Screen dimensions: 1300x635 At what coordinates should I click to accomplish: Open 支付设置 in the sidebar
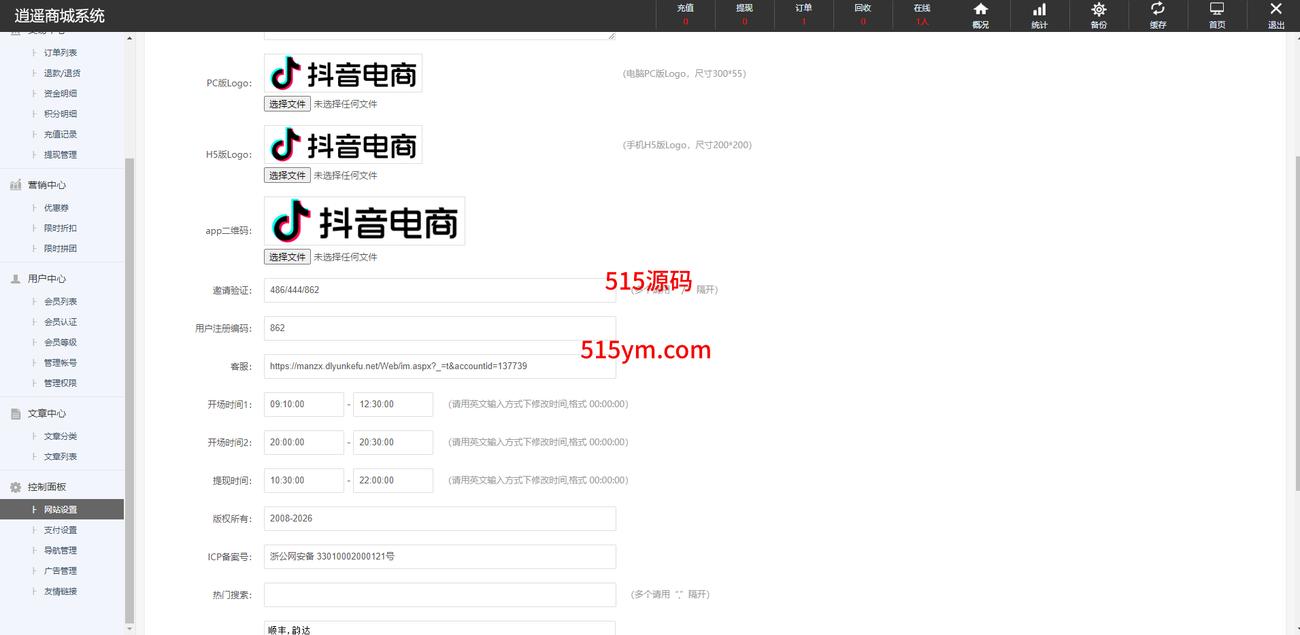pyautogui.click(x=61, y=530)
